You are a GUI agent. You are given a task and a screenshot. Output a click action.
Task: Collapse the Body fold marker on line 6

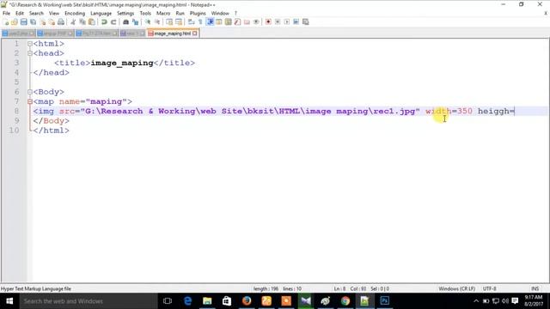[30, 92]
